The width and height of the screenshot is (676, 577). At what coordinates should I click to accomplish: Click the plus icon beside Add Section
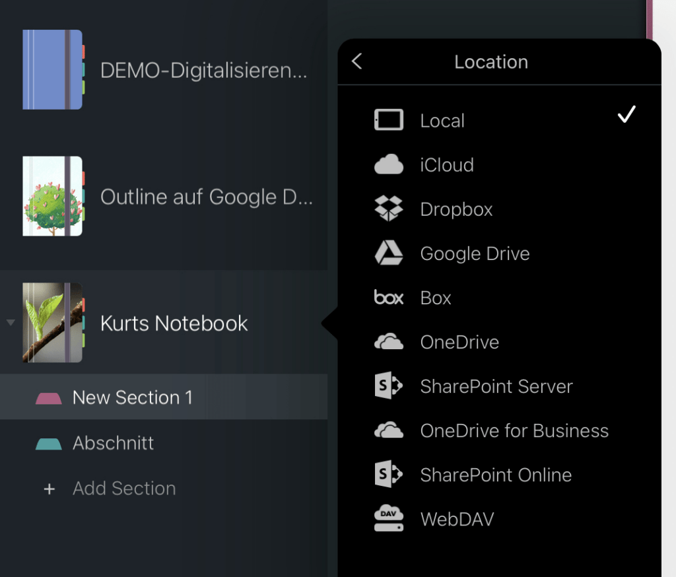click(49, 489)
